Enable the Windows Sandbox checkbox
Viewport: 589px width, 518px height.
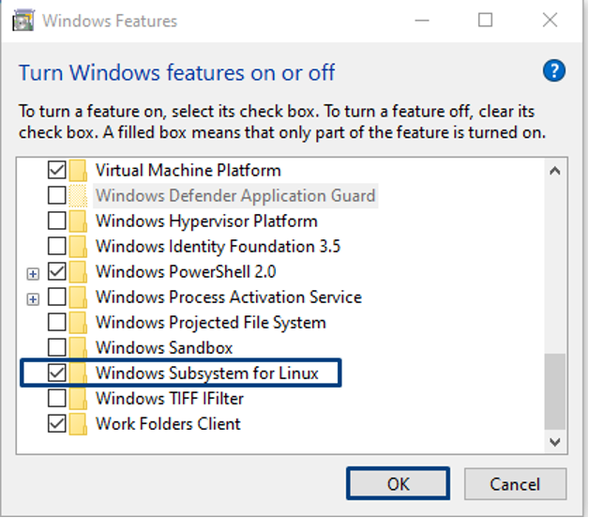pyautogui.click(x=56, y=348)
